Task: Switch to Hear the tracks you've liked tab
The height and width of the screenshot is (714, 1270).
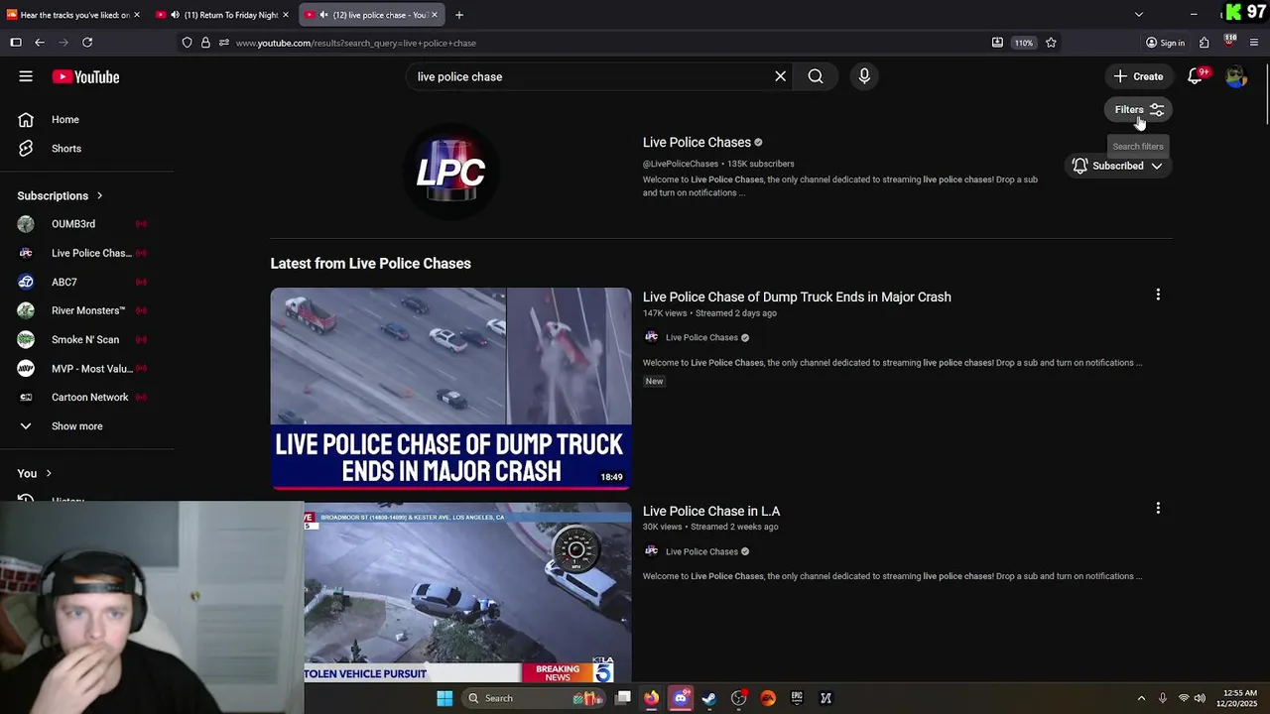Action: [74, 15]
